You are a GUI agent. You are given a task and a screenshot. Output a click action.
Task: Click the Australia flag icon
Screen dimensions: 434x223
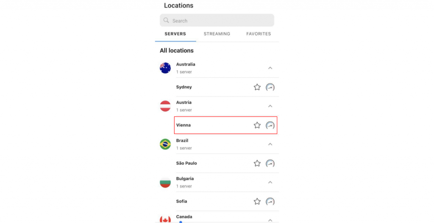(x=165, y=68)
